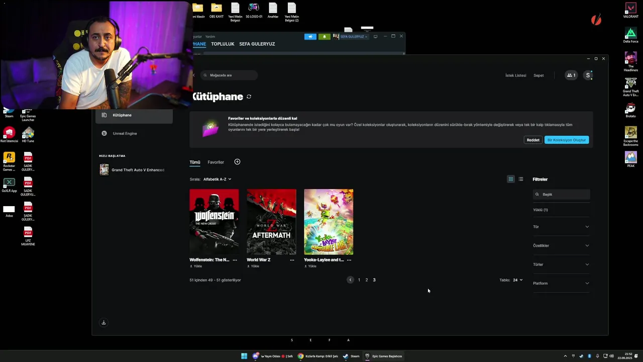Screen dimensions: 643x362
Task: Open Escape the Backrooms desktop shortcut
Action: tap(631, 136)
